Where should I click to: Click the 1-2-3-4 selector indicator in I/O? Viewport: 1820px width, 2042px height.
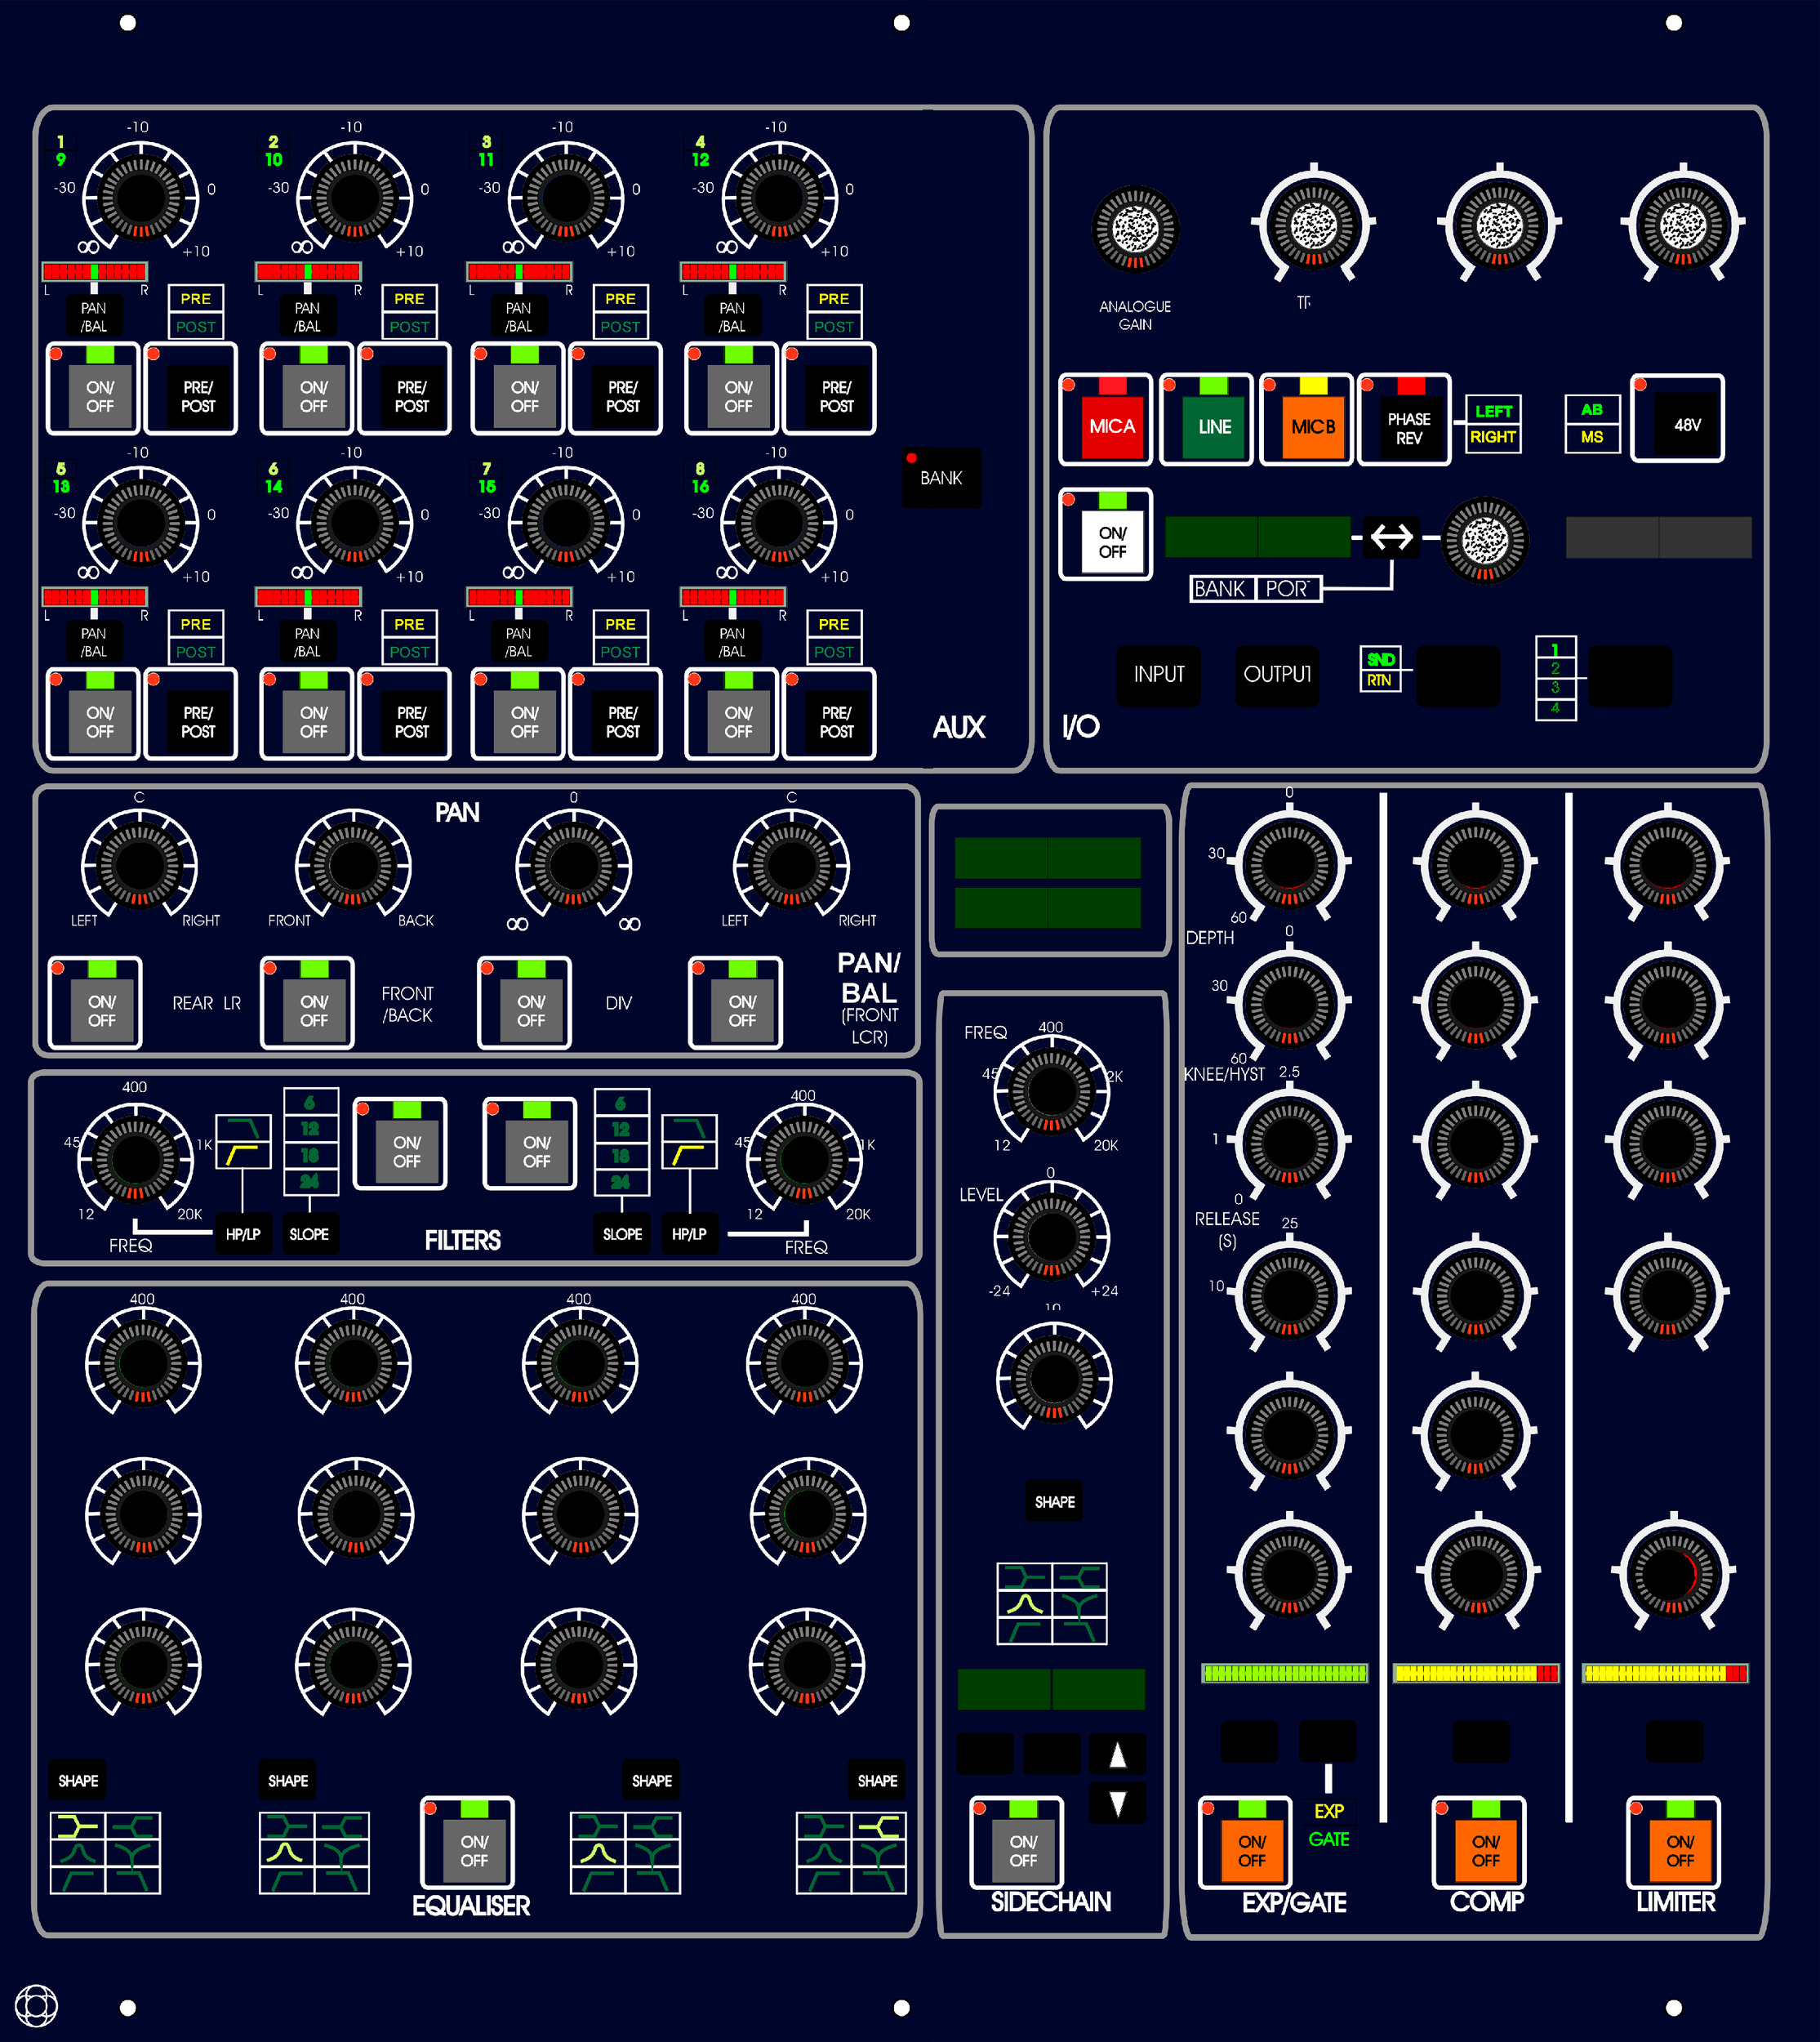(x=1555, y=678)
